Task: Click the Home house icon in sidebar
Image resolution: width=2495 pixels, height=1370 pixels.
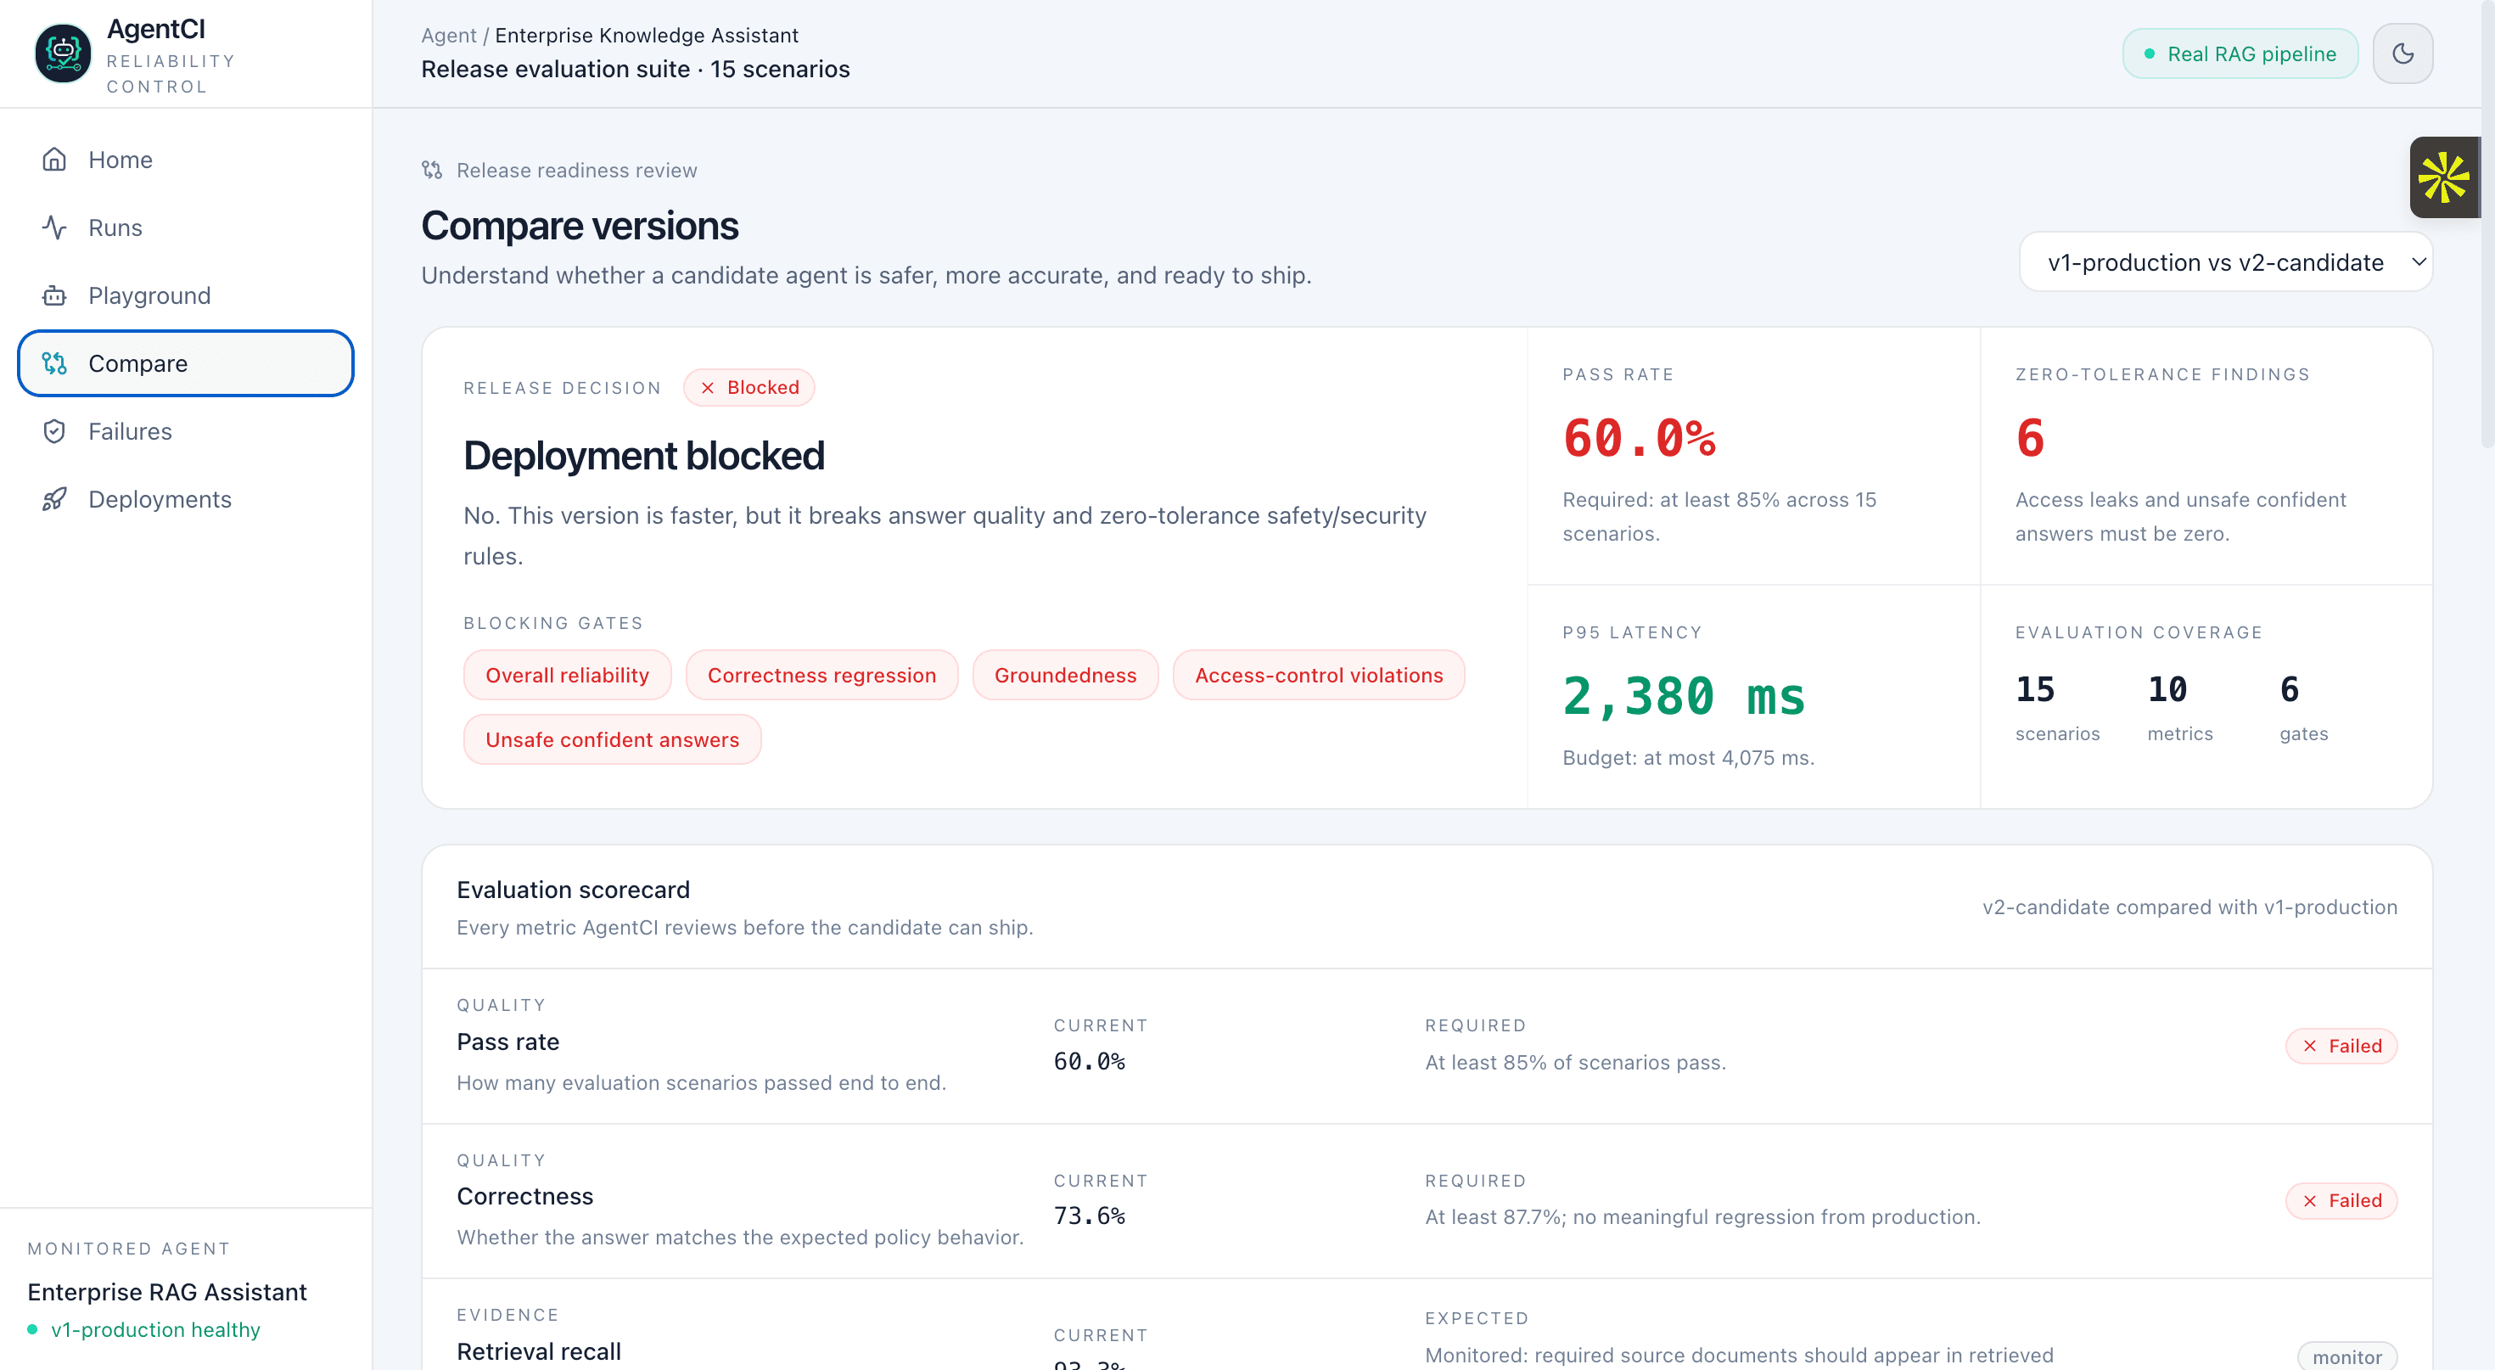Action: point(54,160)
